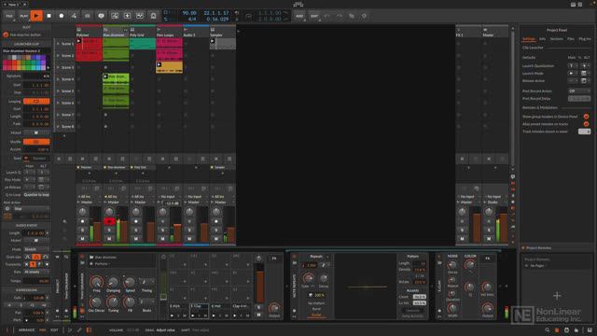
Task: Select the Clap drum pad cell
Action: 199,311
